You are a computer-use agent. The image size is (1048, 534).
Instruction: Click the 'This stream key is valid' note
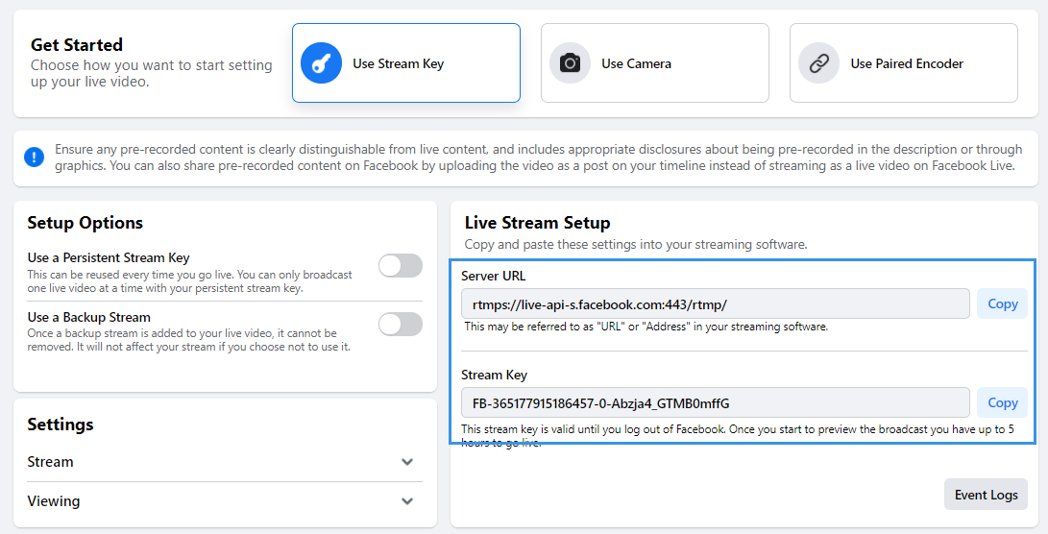click(738, 435)
